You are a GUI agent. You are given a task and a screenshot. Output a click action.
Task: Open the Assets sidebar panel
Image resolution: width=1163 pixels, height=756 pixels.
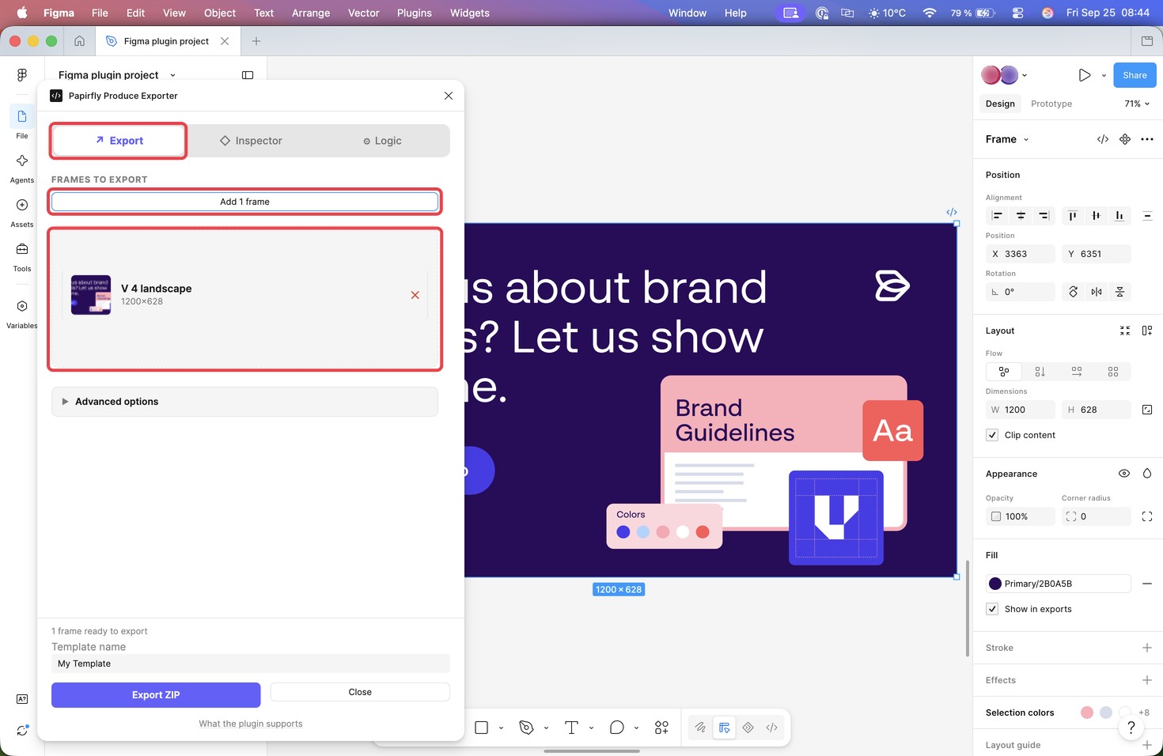point(22,205)
